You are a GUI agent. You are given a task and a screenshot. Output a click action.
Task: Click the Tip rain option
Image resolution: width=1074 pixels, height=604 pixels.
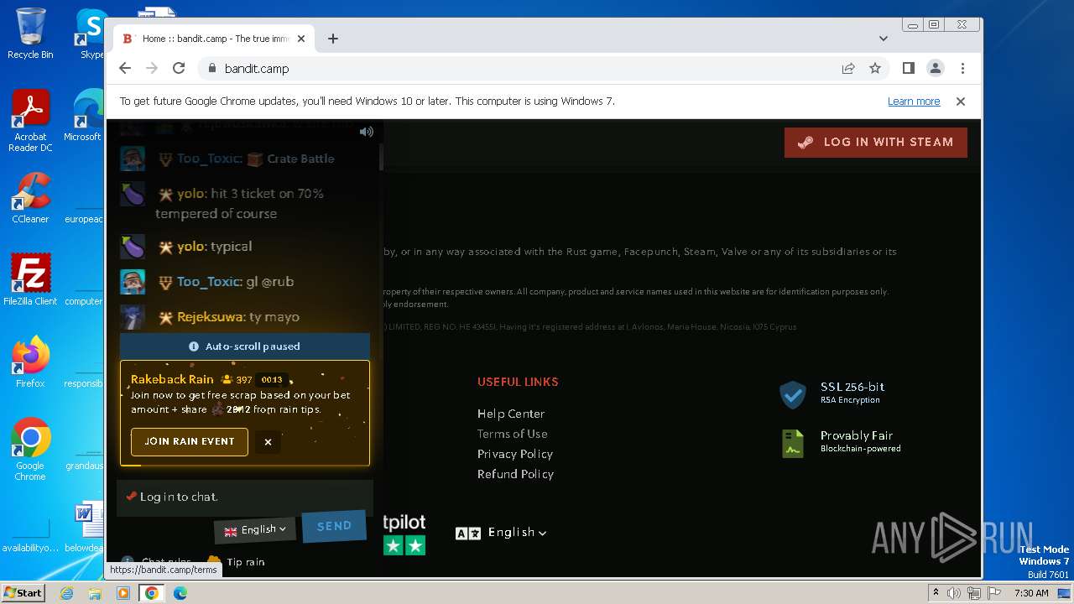[x=236, y=562]
